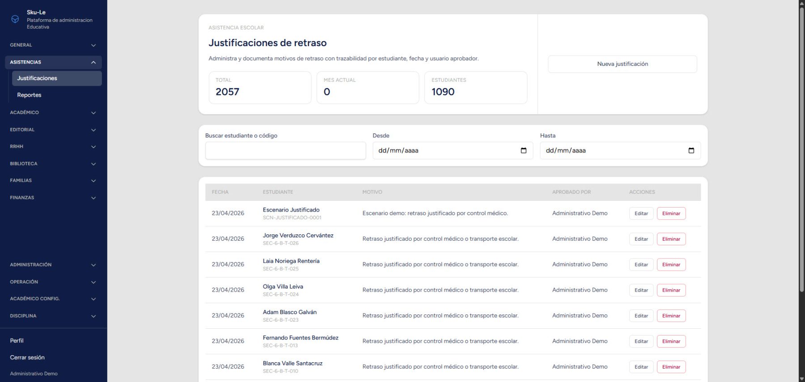Expand the OPERACIÓN sidebar section

tap(53, 282)
